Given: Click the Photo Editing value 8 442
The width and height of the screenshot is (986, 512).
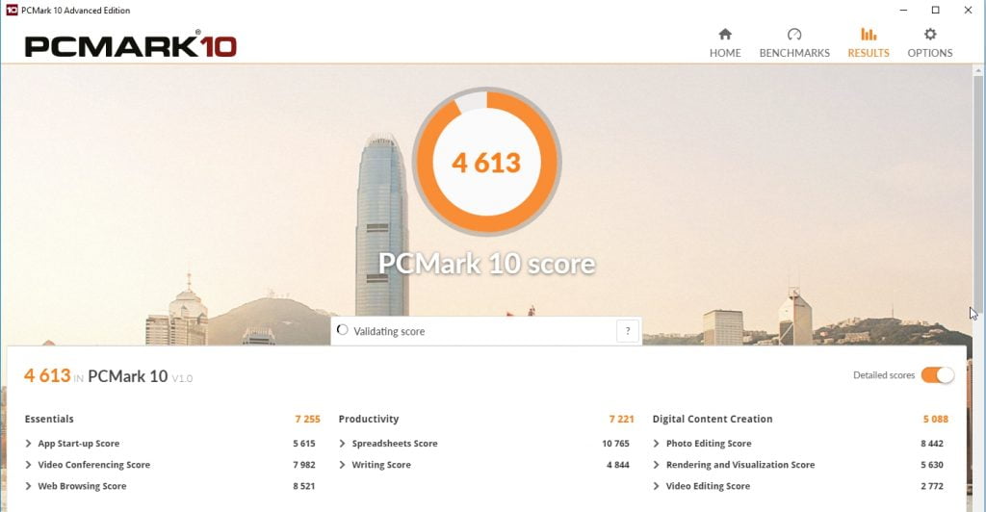Looking at the screenshot, I should [932, 444].
